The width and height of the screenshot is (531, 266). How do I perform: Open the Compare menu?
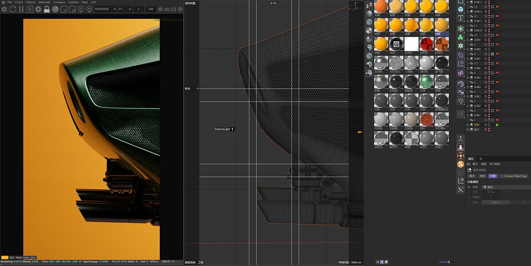coord(59,2)
